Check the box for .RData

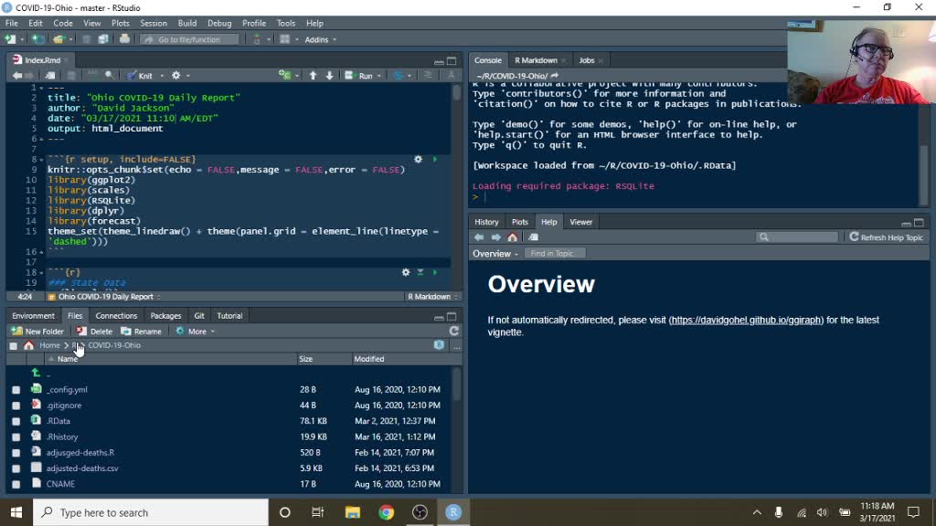pos(16,421)
